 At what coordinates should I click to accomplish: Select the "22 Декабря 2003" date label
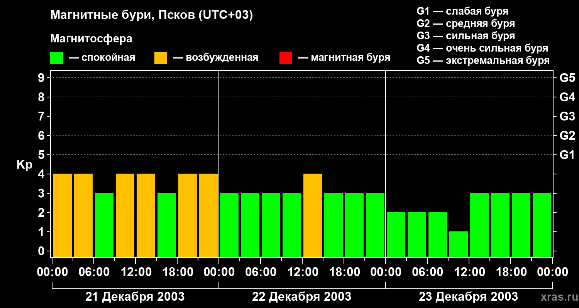[x=301, y=297]
